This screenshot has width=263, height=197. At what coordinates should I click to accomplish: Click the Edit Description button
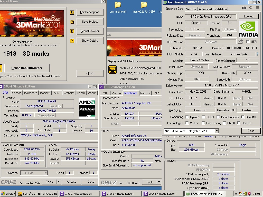tap(90, 12)
